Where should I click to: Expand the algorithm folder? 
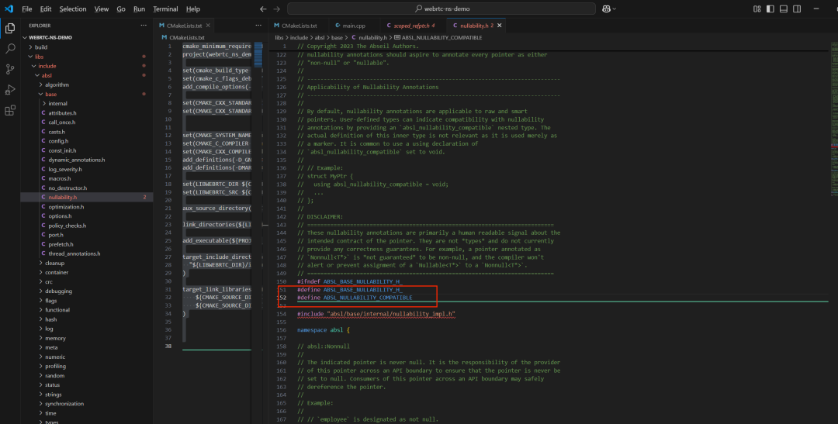57,84
